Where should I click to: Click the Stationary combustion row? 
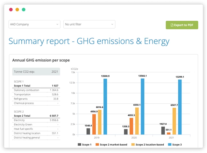click(x=36, y=90)
